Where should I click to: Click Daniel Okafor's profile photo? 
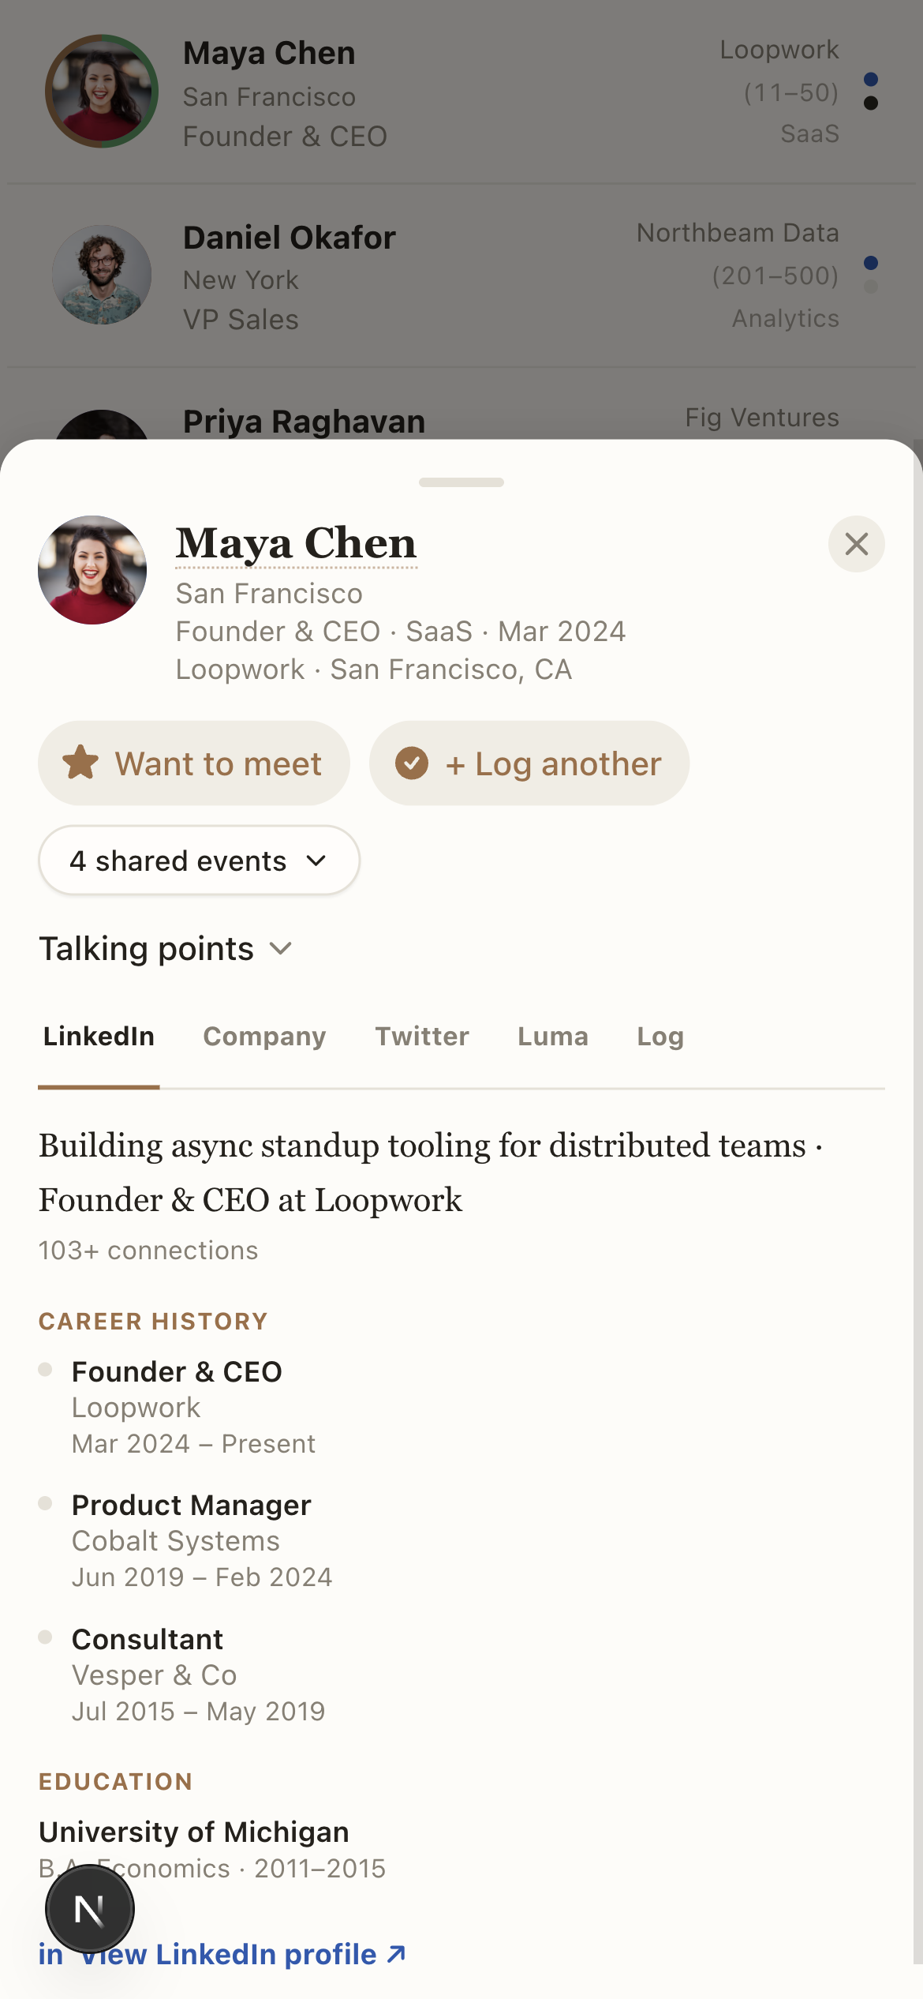tap(102, 275)
